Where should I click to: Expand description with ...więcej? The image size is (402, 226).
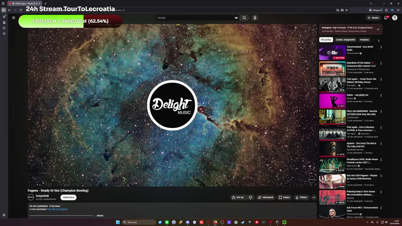(99, 216)
